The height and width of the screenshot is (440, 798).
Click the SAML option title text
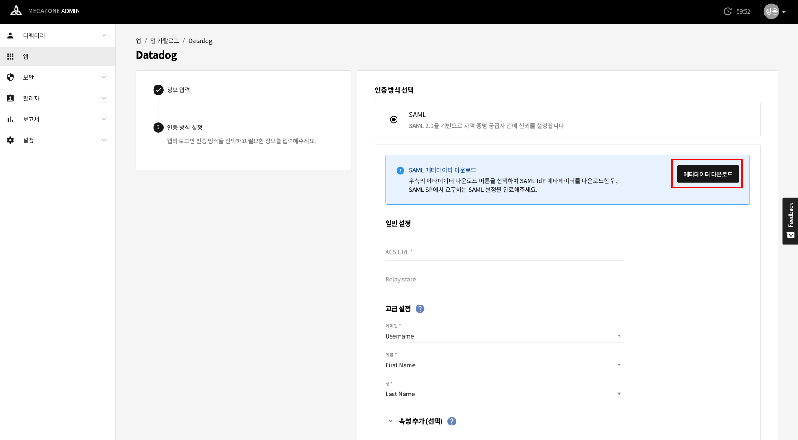(417, 115)
